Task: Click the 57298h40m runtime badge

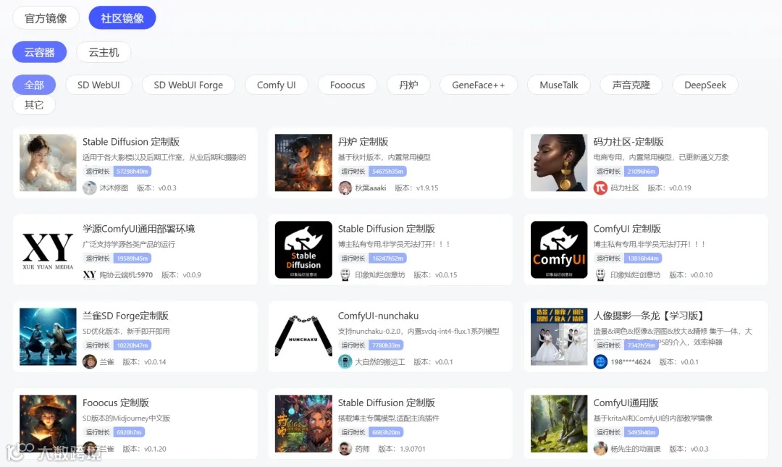Action: (133, 171)
